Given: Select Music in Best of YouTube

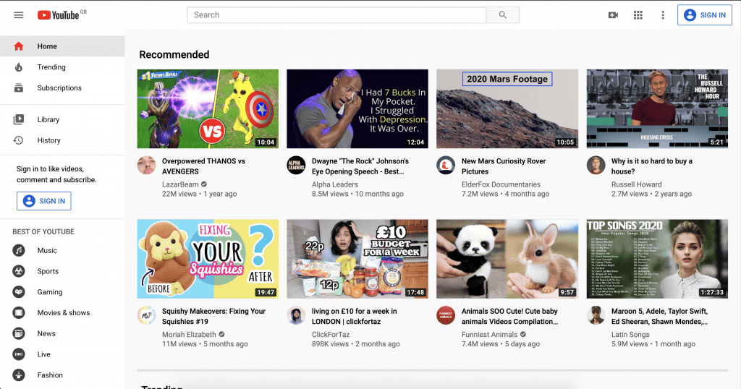Looking at the screenshot, I should [62, 250].
